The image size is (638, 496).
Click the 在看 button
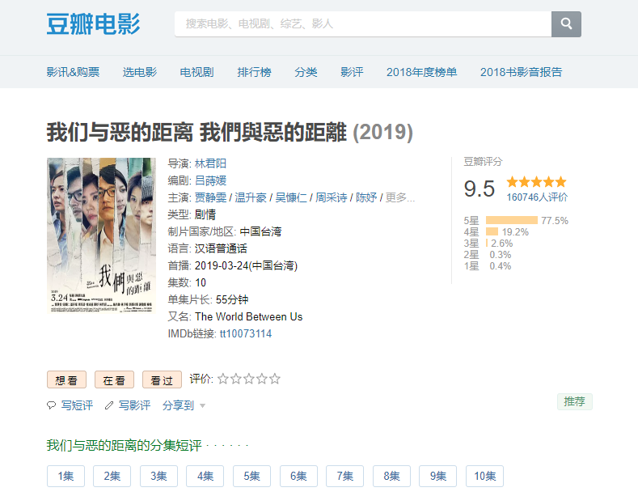(114, 379)
